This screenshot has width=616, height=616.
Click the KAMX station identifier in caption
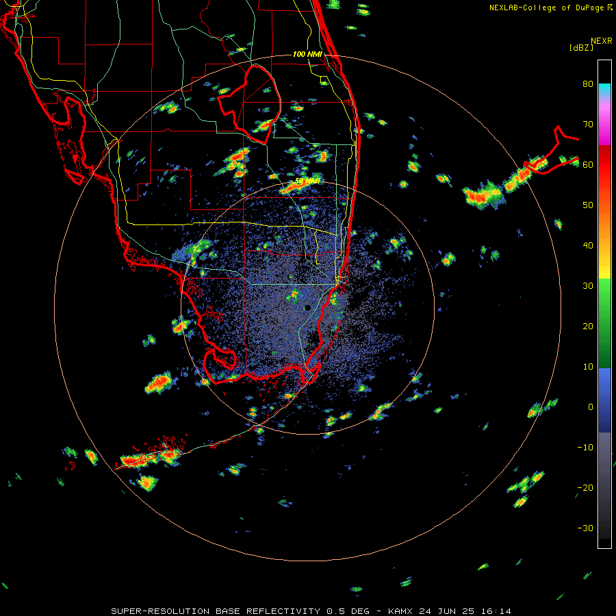[400, 611]
